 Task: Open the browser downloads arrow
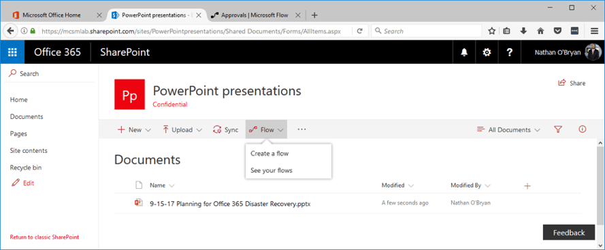(523, 31)
